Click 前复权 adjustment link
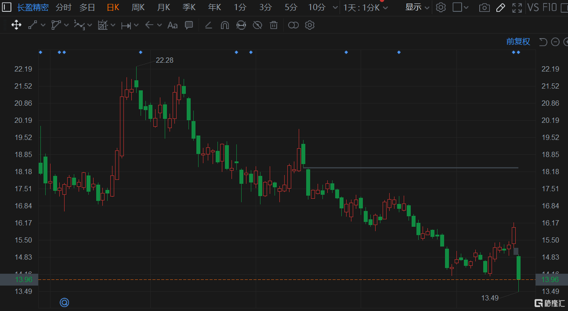Screen dimensions: 568x311 coord(518,42)
